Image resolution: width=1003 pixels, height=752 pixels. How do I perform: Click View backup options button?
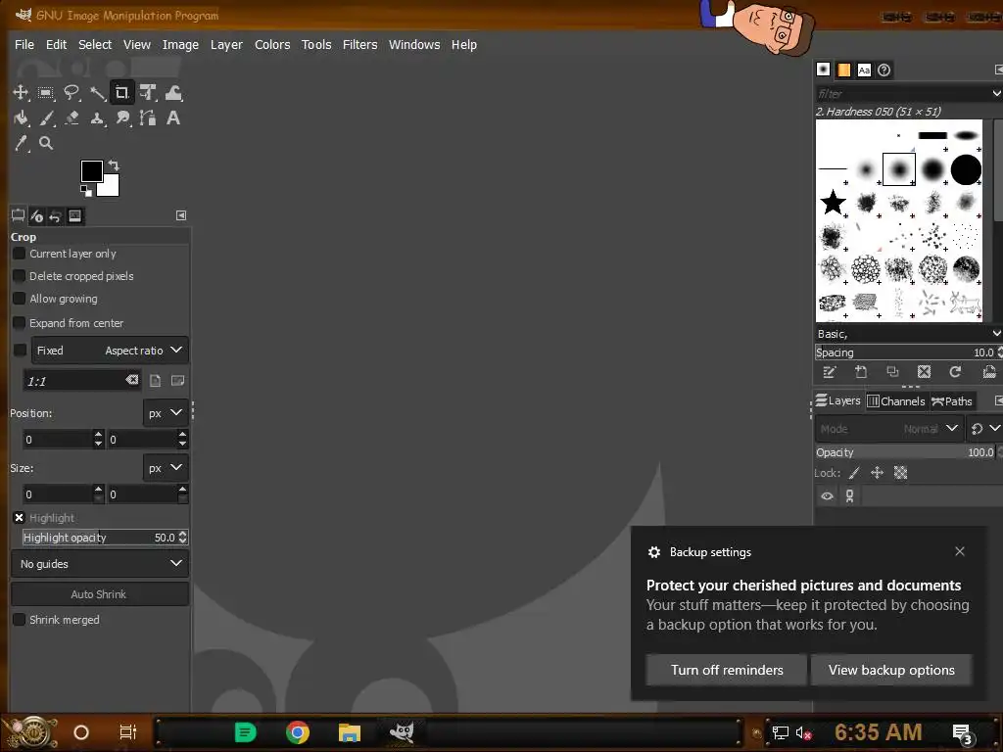(891, 670)
